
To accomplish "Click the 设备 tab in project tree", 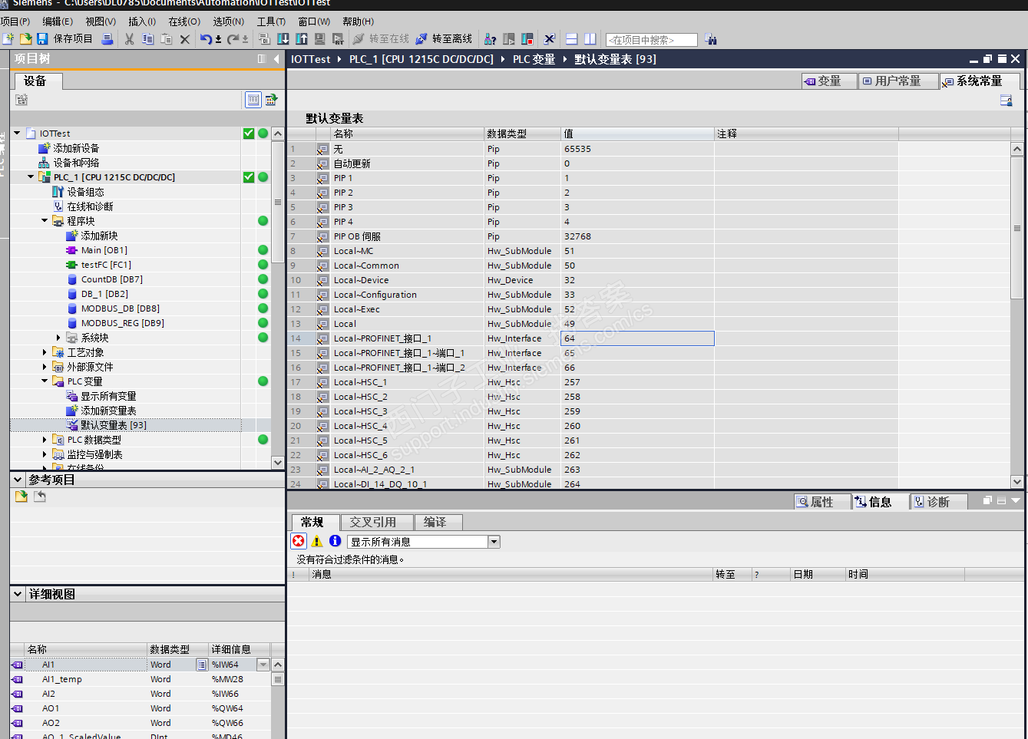I will coord(38,81).
